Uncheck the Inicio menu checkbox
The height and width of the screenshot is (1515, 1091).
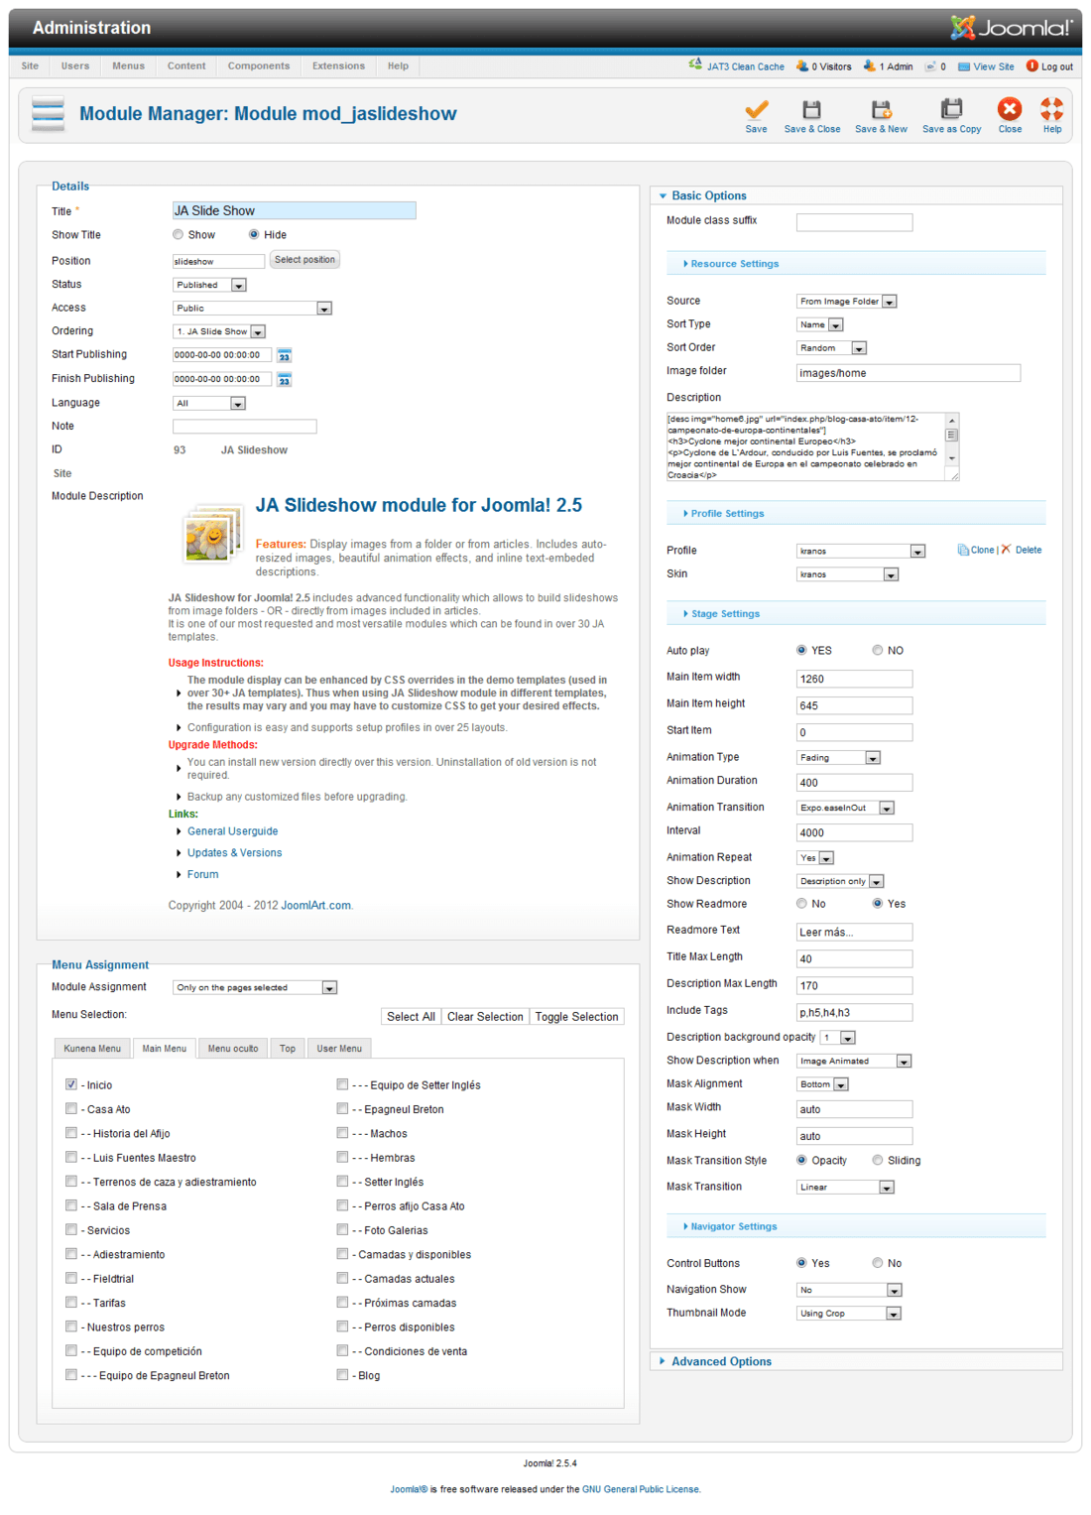71,1084
